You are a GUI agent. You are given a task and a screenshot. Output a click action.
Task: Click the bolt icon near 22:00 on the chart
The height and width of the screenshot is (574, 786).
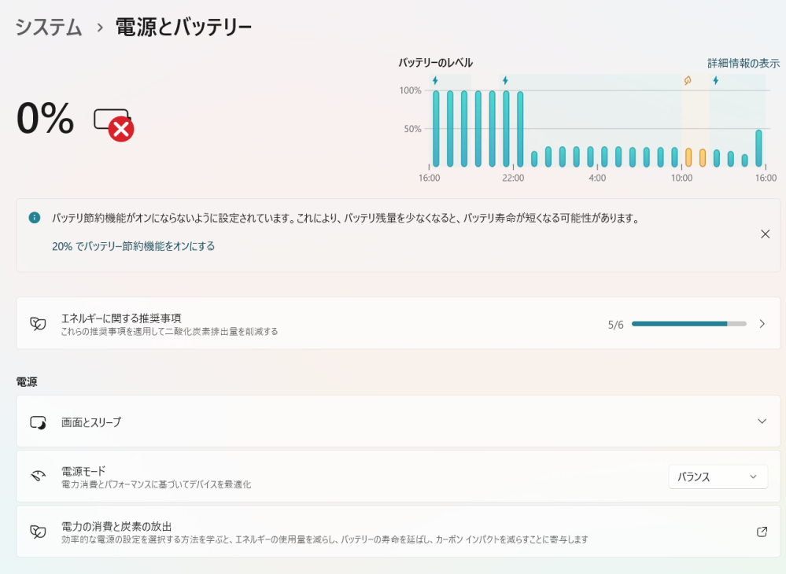(506, 78)
